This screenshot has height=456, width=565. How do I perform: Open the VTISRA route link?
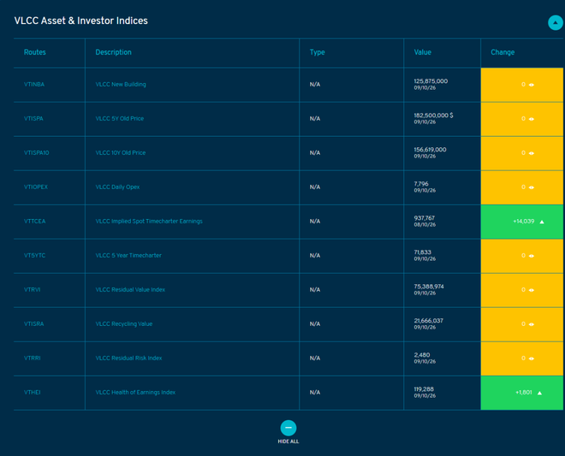tap(34, 323)
